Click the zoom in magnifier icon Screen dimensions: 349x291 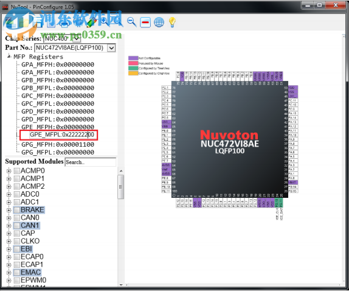click(x=105, y=22)
